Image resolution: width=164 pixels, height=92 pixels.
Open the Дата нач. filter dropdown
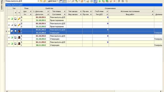pyautogui.click(x=48, y=11)
